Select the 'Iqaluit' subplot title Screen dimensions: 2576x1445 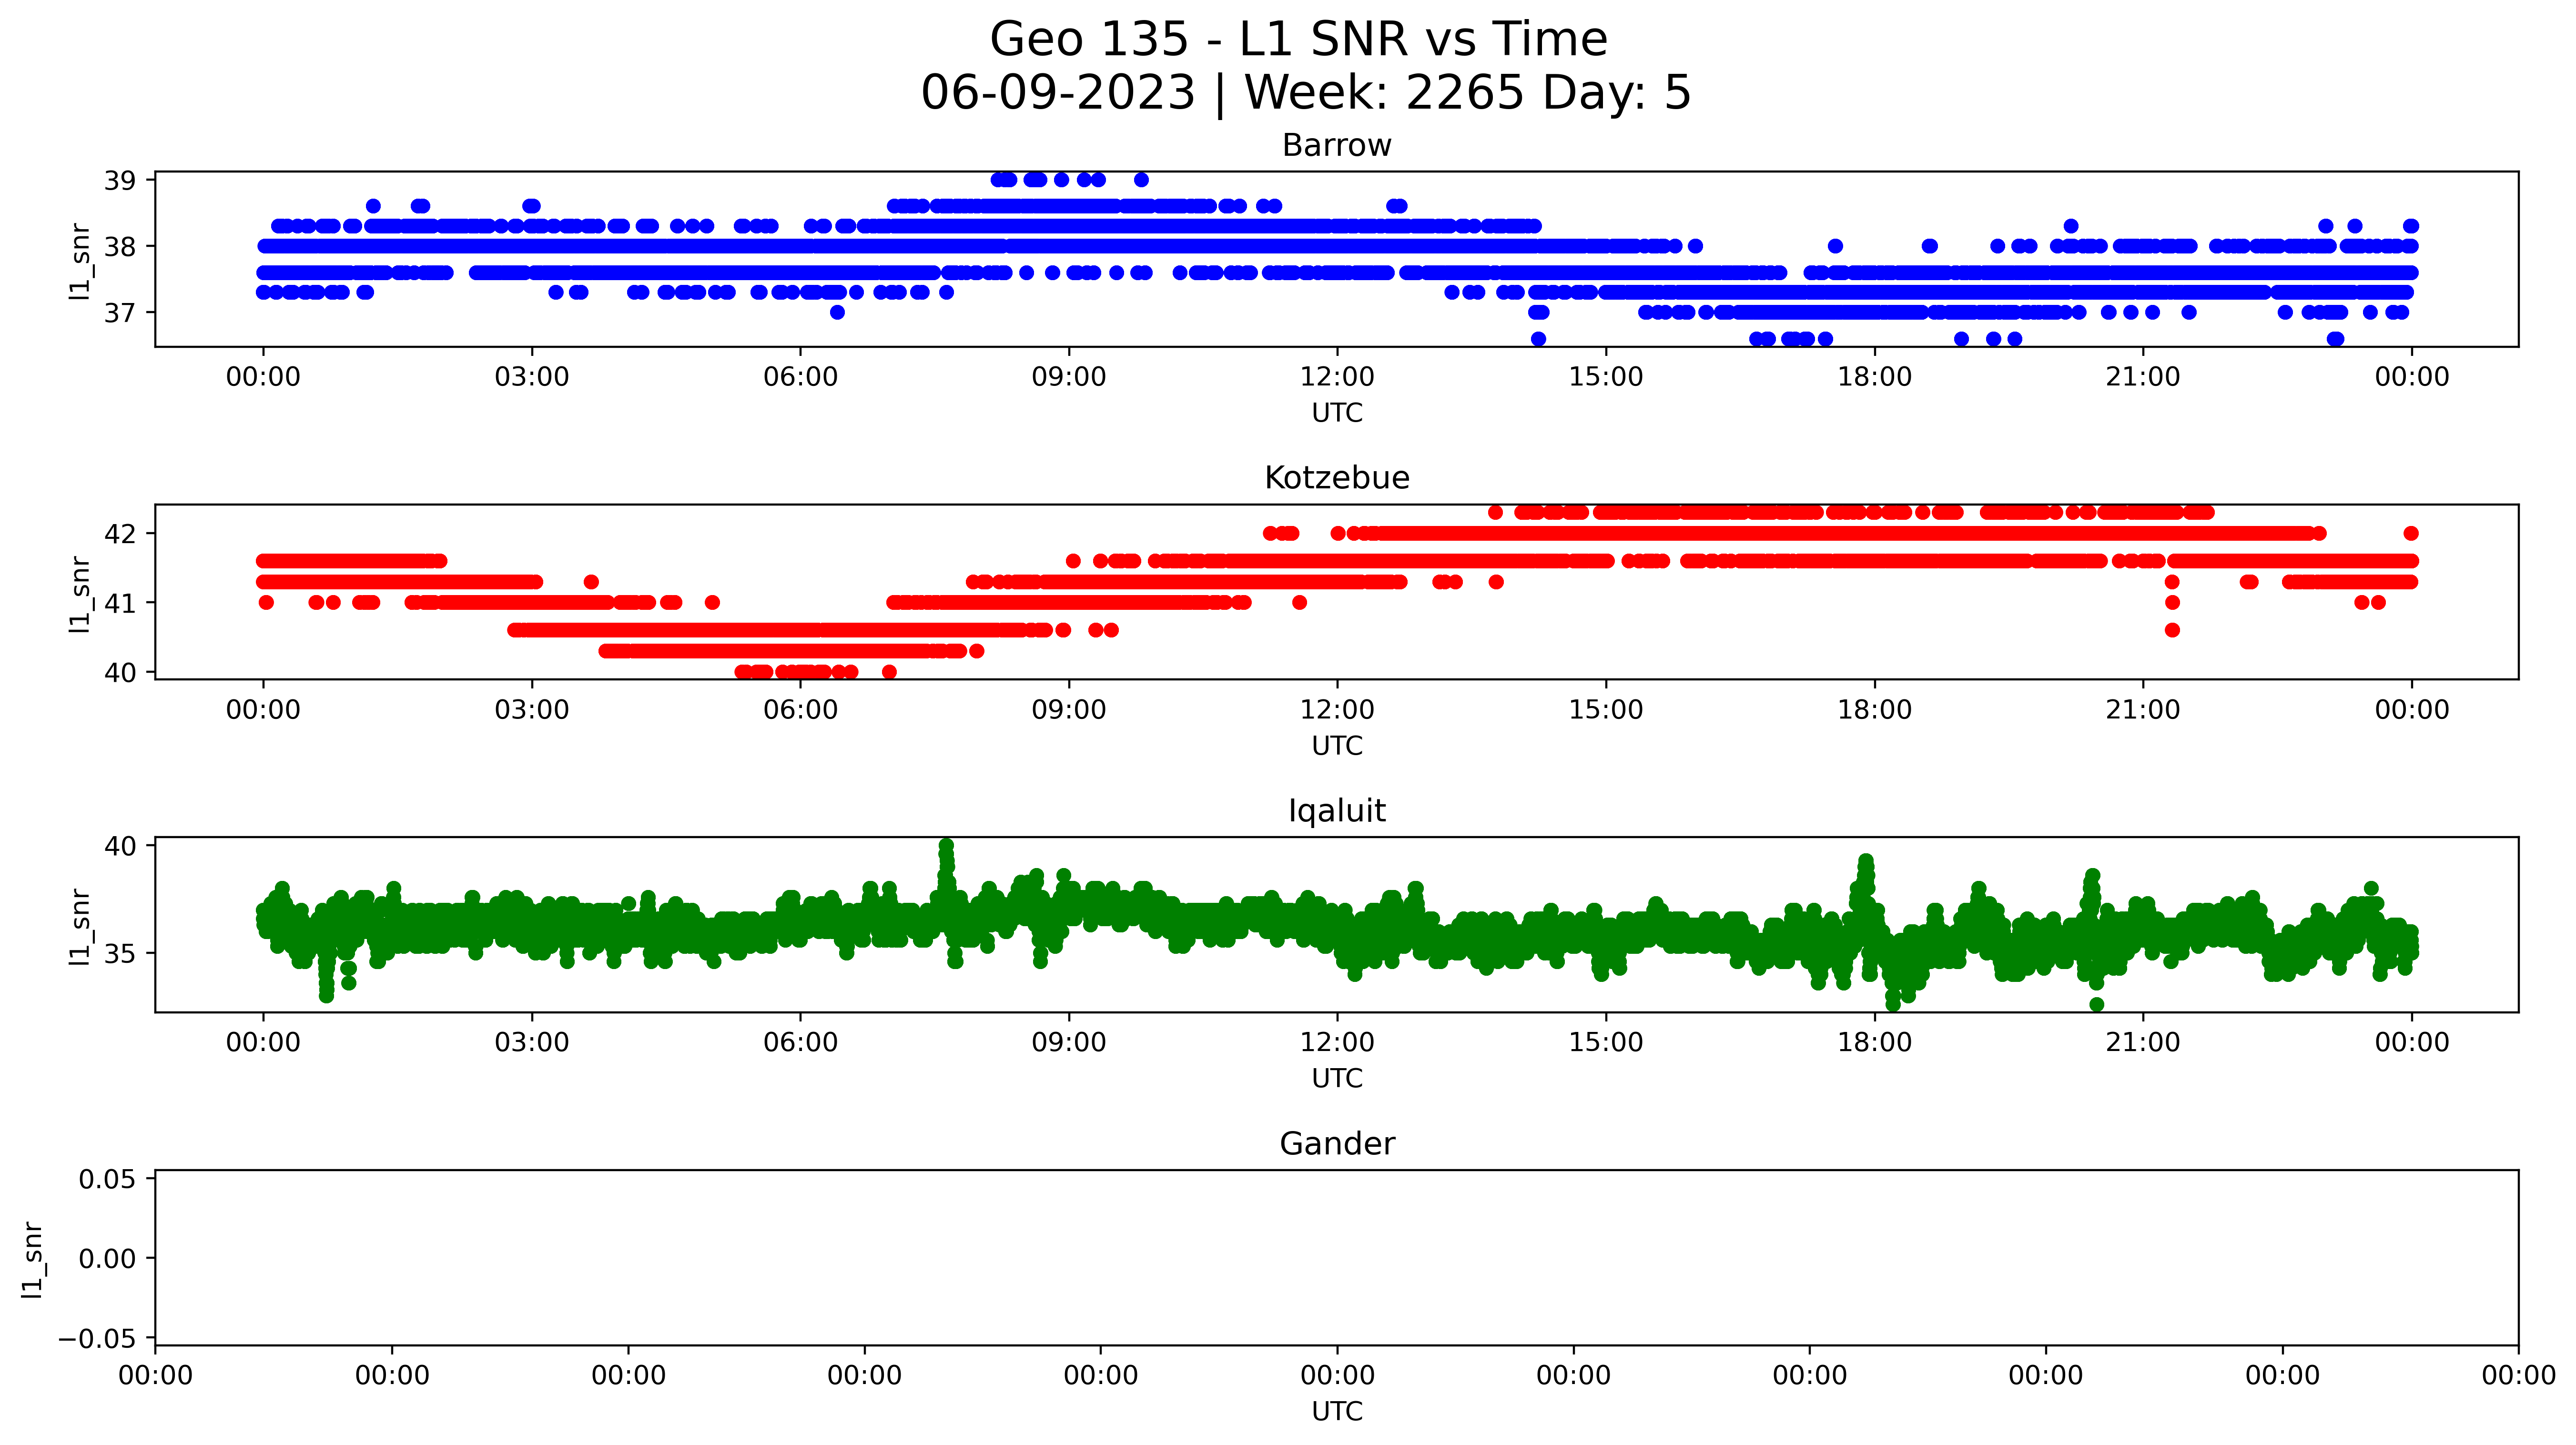coord(1337,811)
